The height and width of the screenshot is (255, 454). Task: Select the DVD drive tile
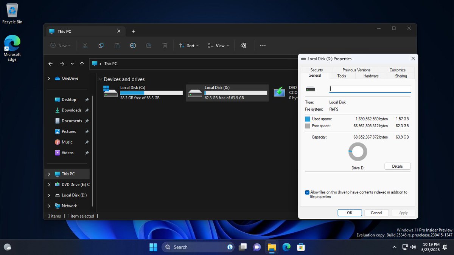point(285,93)
